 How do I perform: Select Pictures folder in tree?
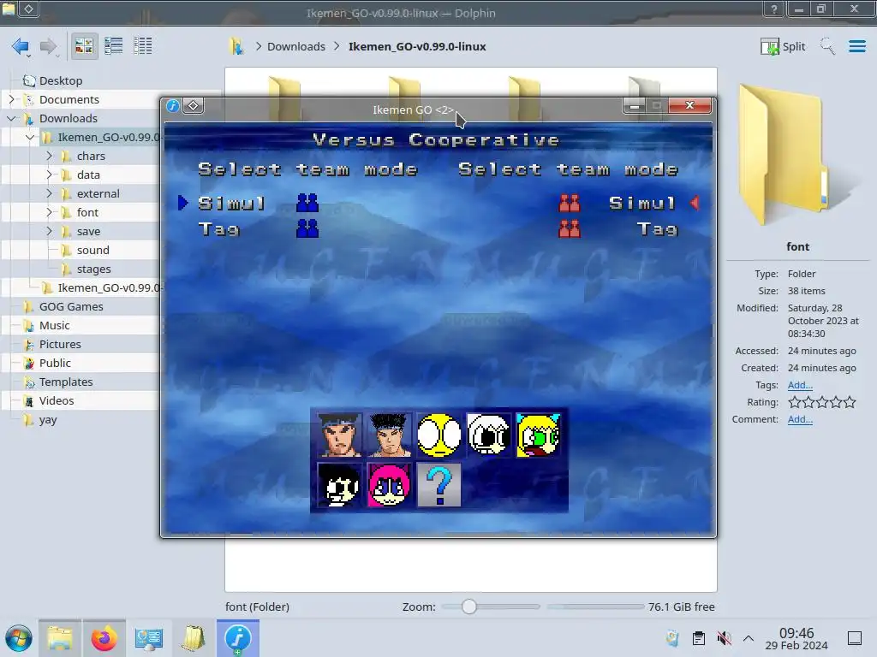click(x=60, y=344)
